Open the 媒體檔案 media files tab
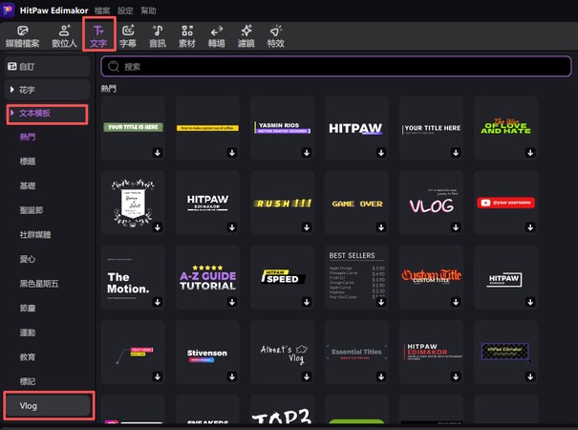578x430 pixels. click(x=23, y=36)
